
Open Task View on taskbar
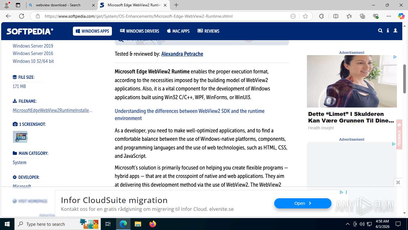pos(108,224)
